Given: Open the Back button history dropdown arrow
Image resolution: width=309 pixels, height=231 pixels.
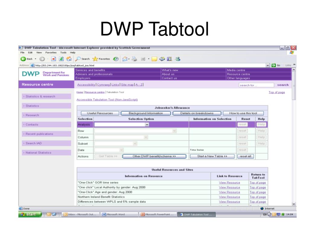Looking at the screenshot, I should [x=36, y=59].
